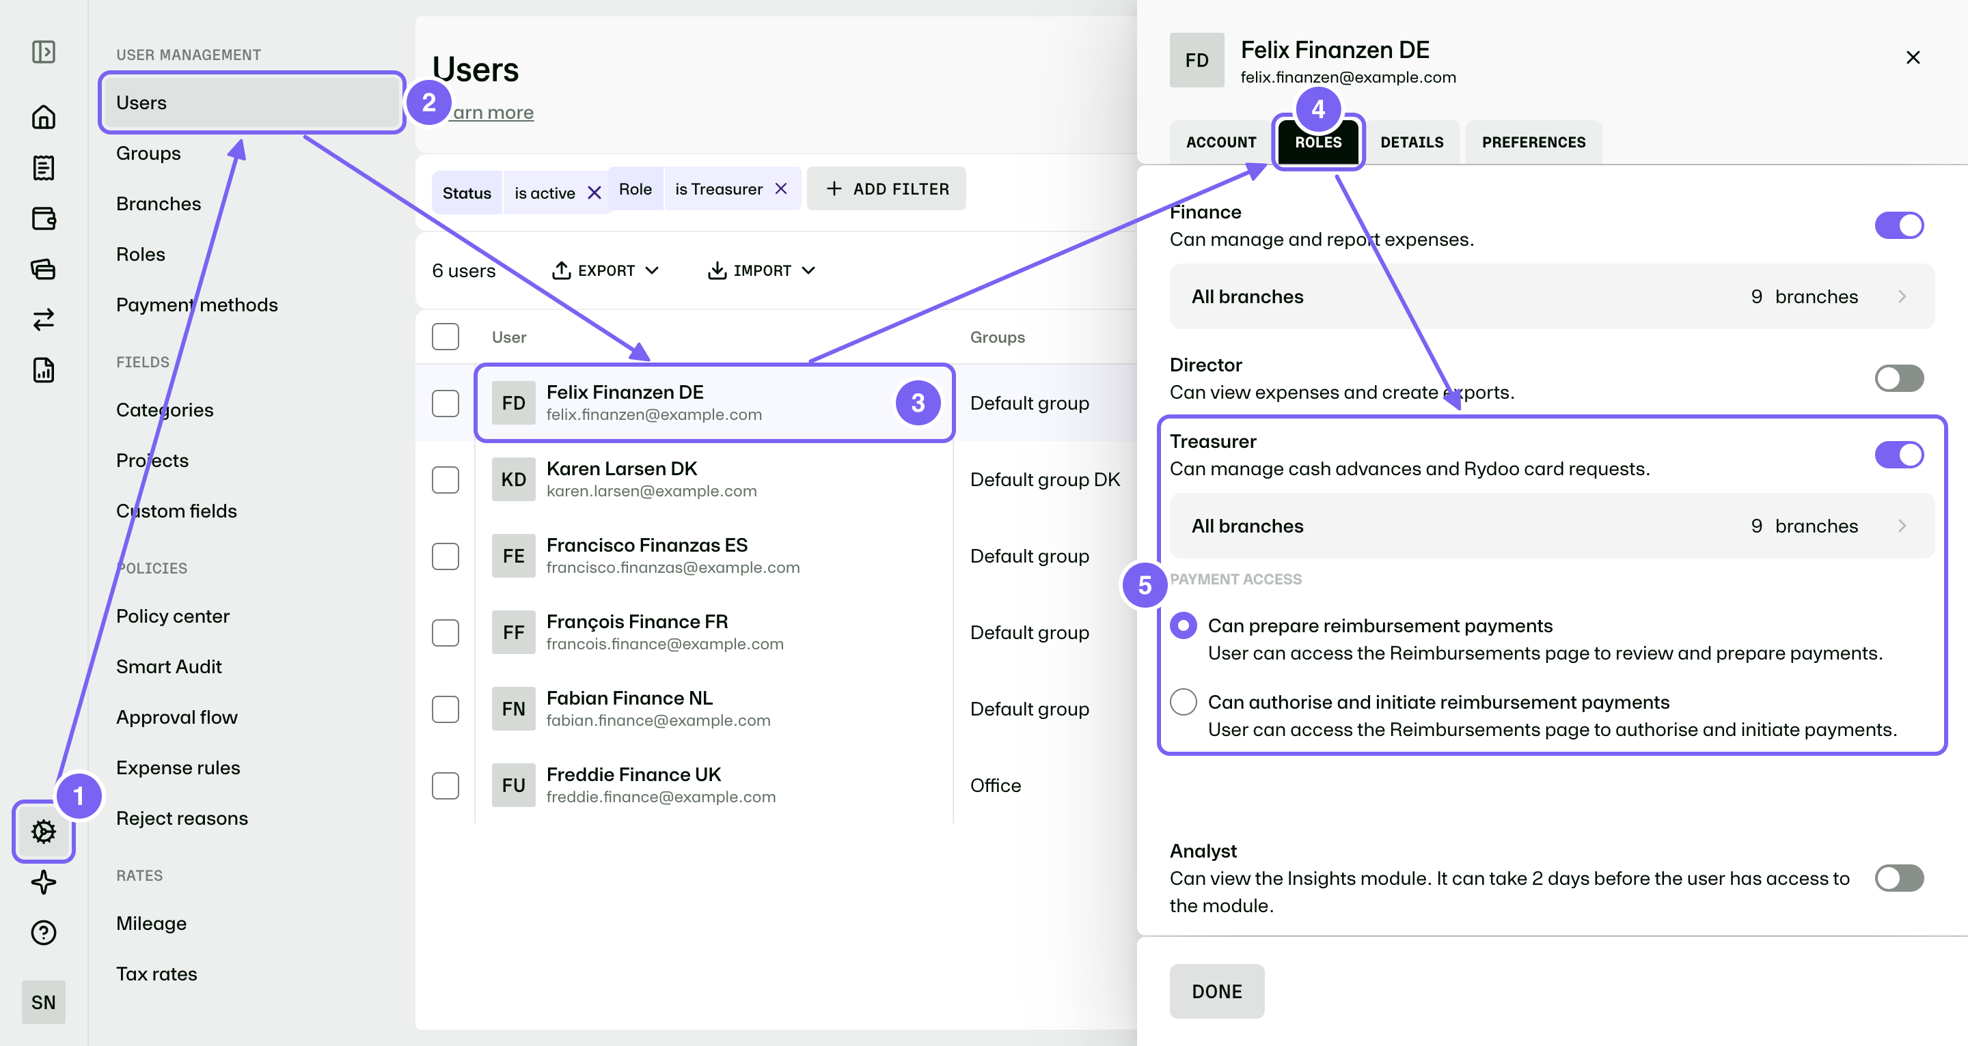The width and height of the screenshot is (1968, 1046).
Task: Expand Finance role's All branches row
Action: point(1552,296)
